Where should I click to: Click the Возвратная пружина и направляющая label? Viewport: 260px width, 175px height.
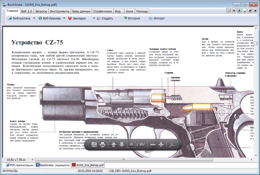tap(79, 132)
